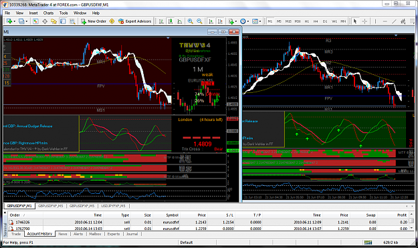Viewport: 418px width, 248px height.
Task: Switch to the GBPUSDFXF,M1 chart tab
Action: click(19, 206)
